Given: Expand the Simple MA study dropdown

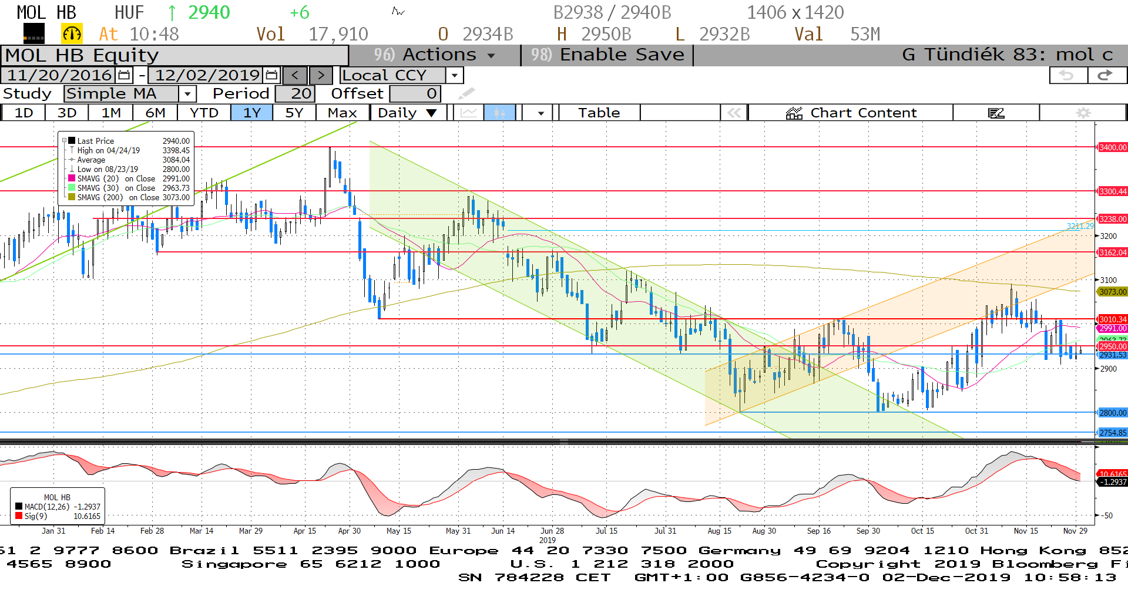Looking at the screenshot, I should (187, 93).
